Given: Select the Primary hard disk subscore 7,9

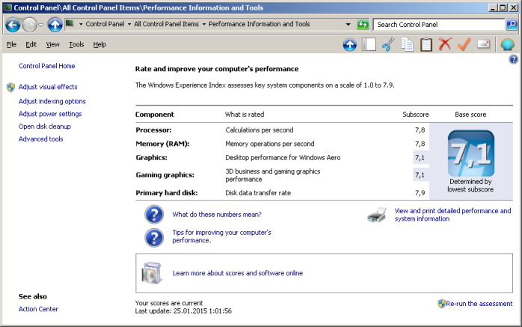Looking at the screenshot, I should 420,193.
